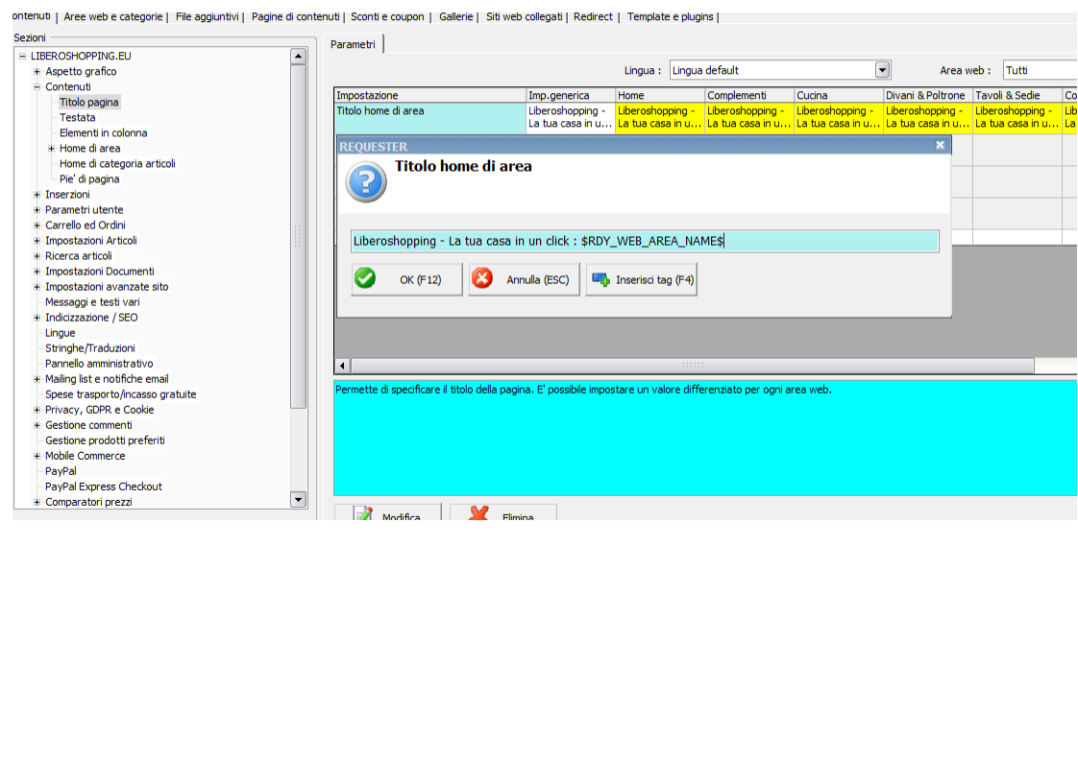Select Pie' di pagina tree item
The image size is (1078, 761).
pos(89,179)
